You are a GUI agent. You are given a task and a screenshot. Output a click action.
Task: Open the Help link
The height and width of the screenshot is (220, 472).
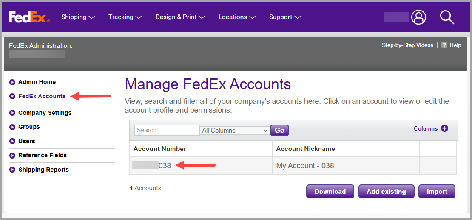point(455,45)
